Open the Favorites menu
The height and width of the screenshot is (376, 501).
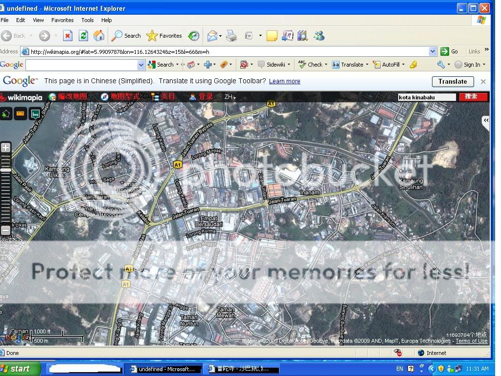tap(62, 20)
